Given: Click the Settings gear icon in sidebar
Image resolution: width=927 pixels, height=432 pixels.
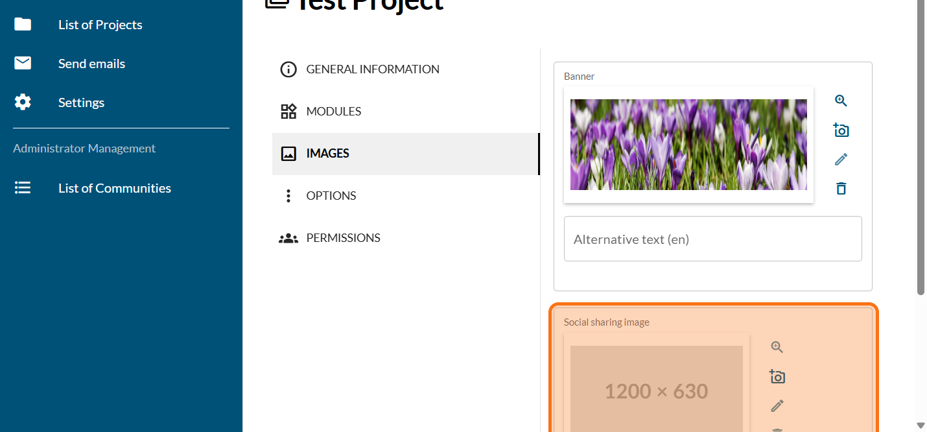Looking at the screenshot, I should click(23, 102).
